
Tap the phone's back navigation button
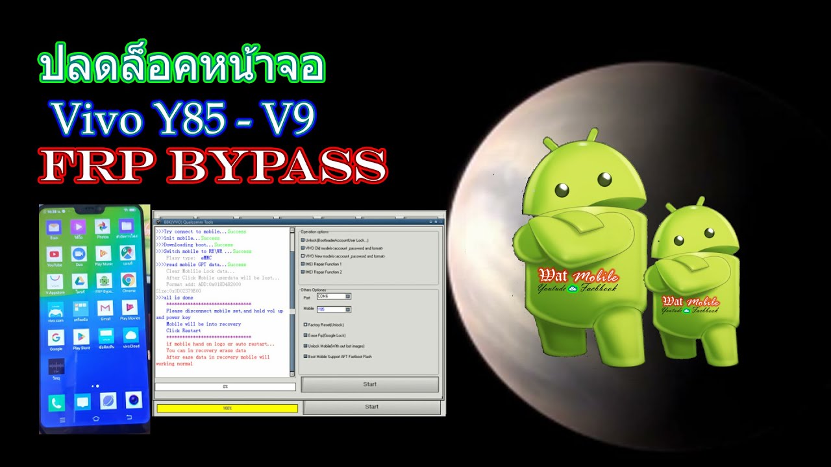click(129, 418)
